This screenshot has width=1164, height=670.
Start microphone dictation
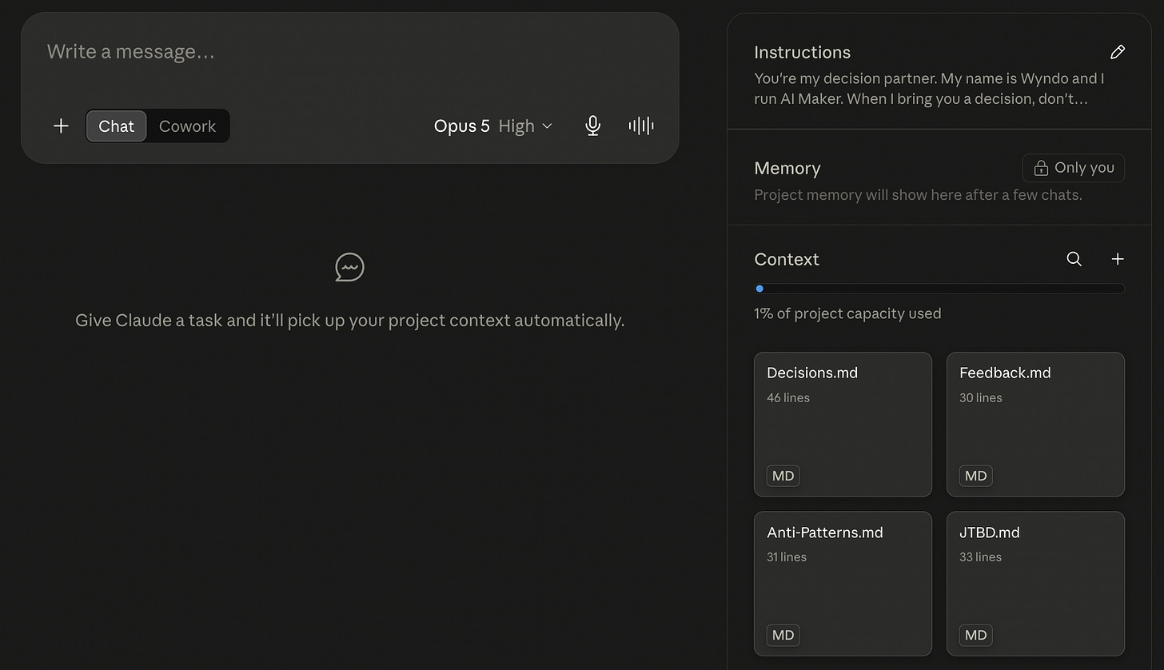[592, 126]
